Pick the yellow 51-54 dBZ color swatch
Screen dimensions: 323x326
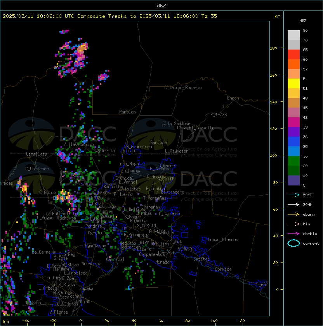pyautogui.click(x=293, y=83)
